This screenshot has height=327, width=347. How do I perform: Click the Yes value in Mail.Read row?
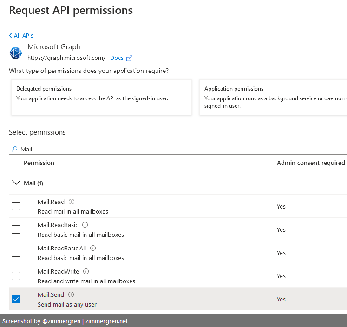(x=281, y=206)
